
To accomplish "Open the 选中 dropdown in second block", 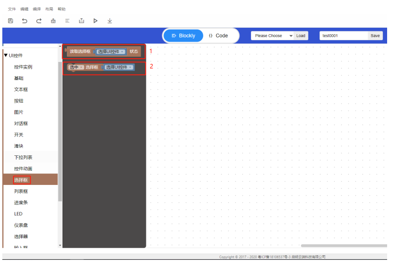I will pos(76,67).
